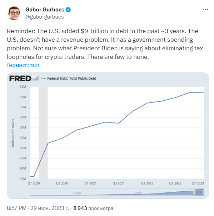214x216 pixels.
Task: Click the blue verified badge
Action: 68,10
